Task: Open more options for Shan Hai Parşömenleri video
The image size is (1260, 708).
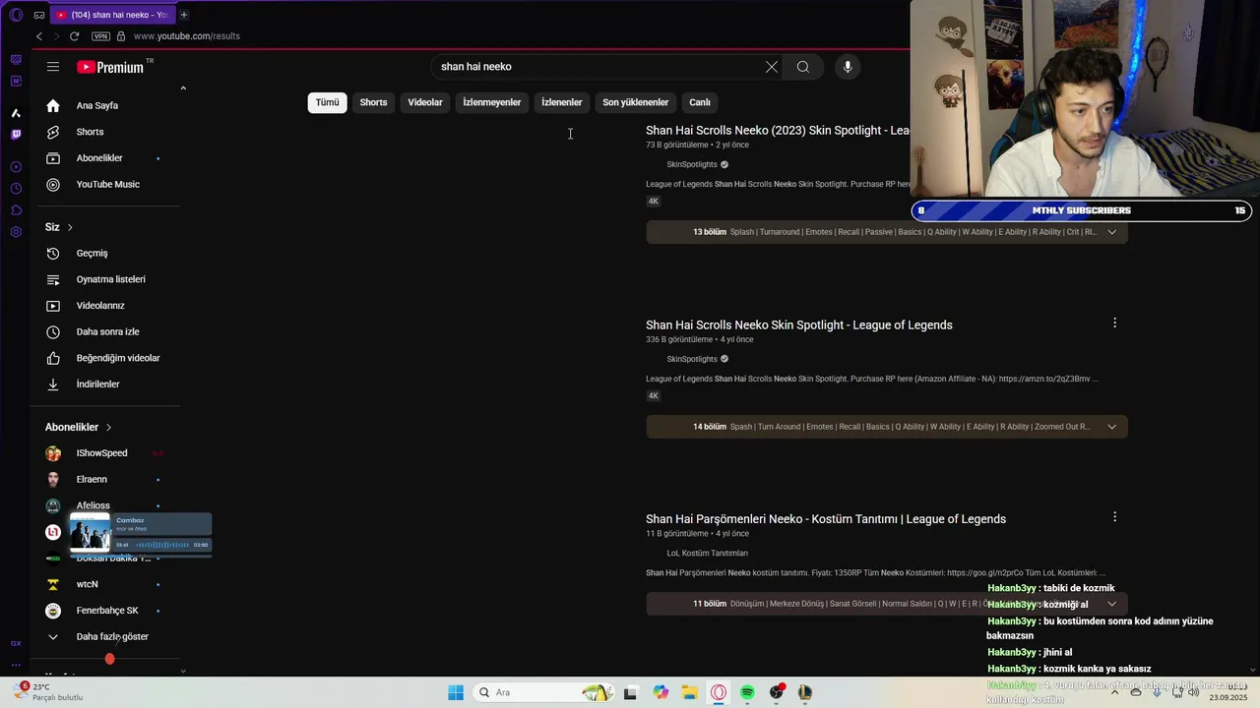Action: (x=1114, y=517)
